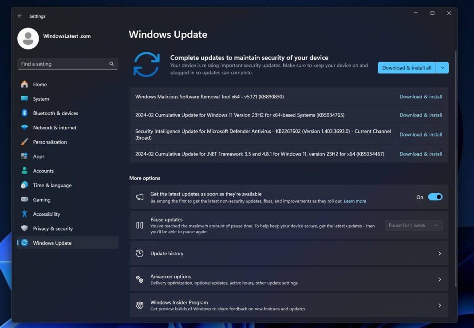Image resolution: width=474 pixels, height=328 pixels.
Task: Click the search magnifier in Find a setting
Action: pyautogui.click(x=111, y=64)
